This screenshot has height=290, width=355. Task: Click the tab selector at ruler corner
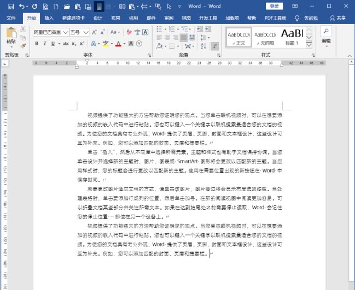click(5, 64)
